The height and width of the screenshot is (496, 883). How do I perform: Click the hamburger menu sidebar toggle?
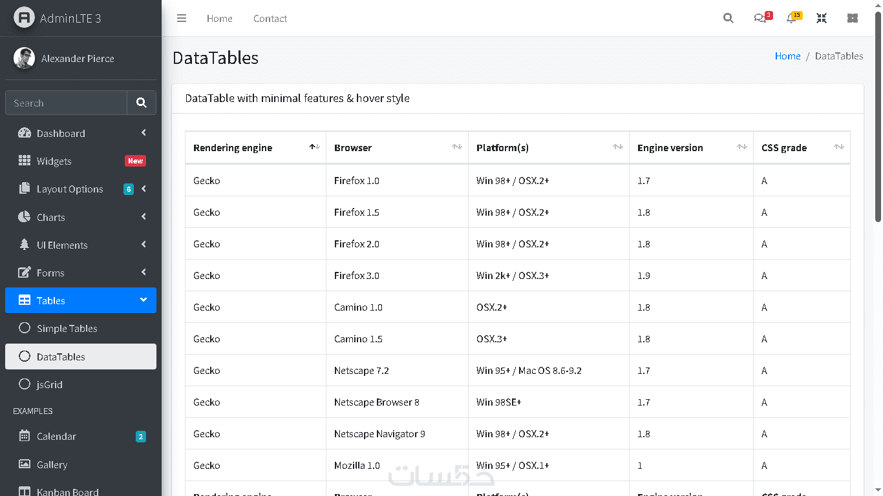pos(182,19)
